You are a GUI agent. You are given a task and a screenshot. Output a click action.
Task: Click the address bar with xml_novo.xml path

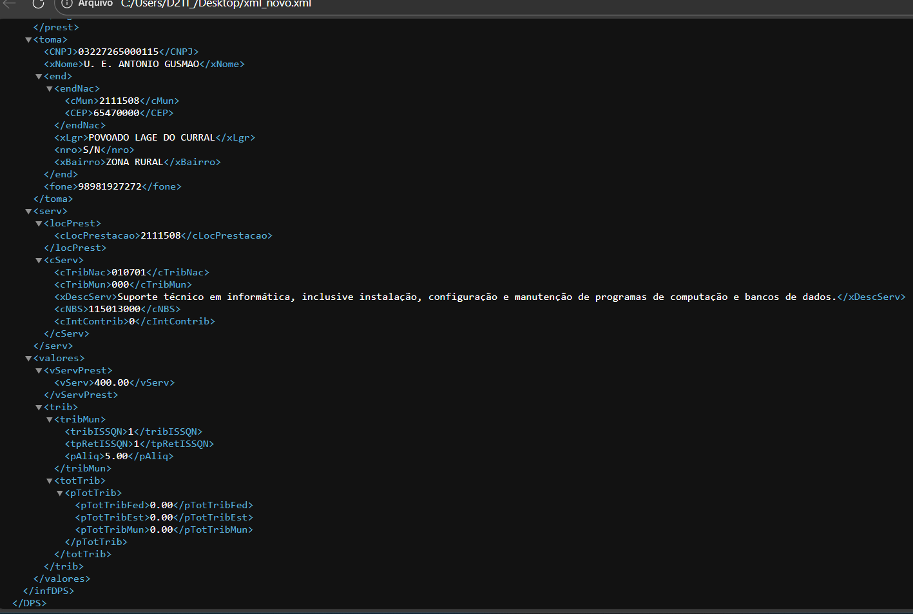[216, 4]
